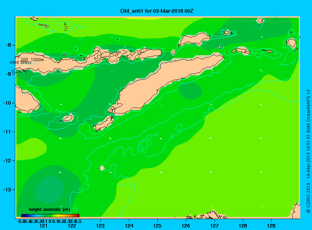Click the CSIRO OceanMAPS copyright text
Viewport: 312px width, 230px height.
click(x=308, y=151)
